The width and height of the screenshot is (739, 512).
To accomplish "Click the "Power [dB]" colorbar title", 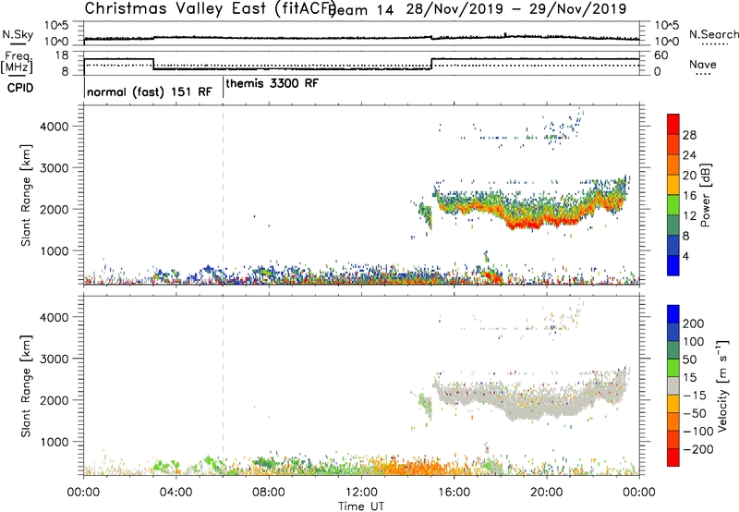I will (x=706, y=195).
